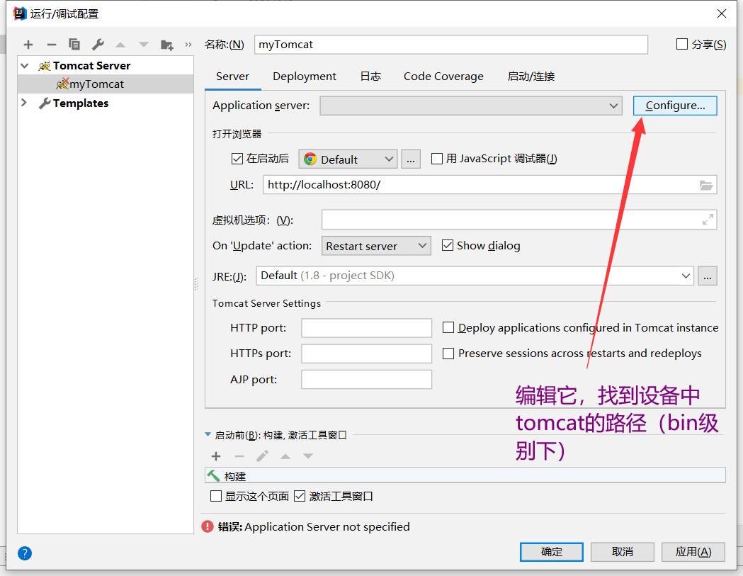Remove selected configuration with minus icon
743x576 pixels.
pos(52,45)
